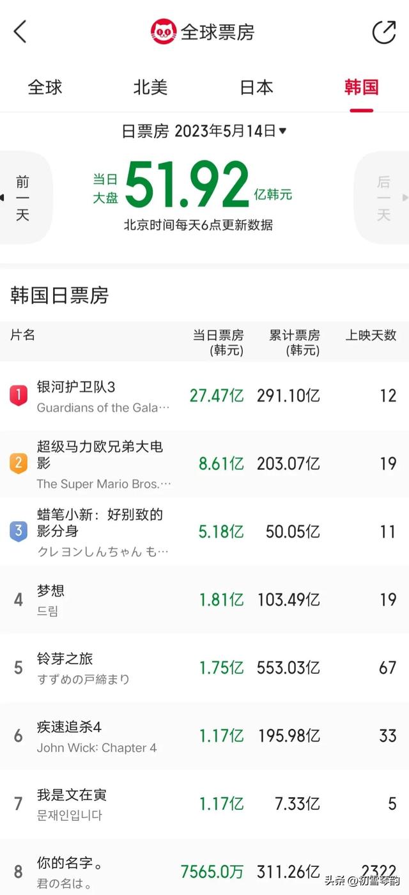Switch to the 日本 tab
This screenshot has height=895, width=409.
[256, 88]
